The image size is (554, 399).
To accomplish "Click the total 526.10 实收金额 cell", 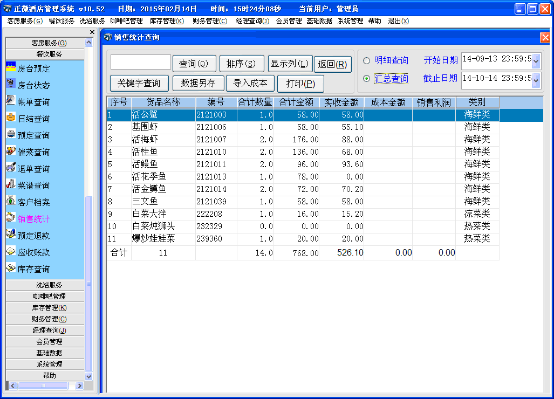I will (341, 253).
